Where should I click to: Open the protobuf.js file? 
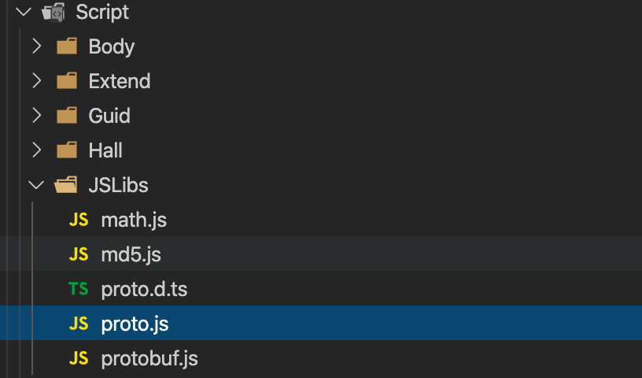pos(149,359)
